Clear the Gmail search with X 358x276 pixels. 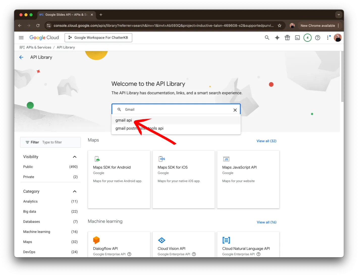coord(235,110)
